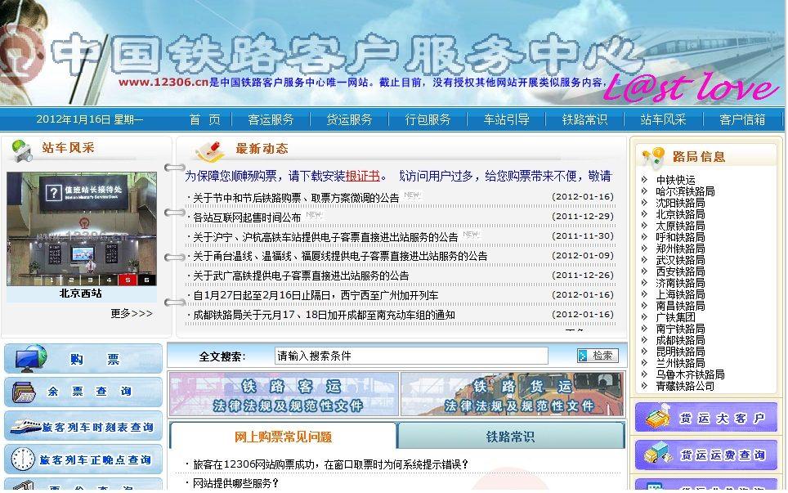Viewport: 788px width, 493px height.
Task: Open the 货运大客户 button
Action: [706, 417]
